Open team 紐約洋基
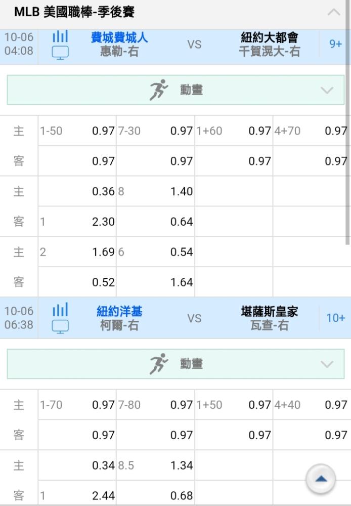Image resolution: width=351 pixels, height=506 pixels. coord(119,311)
